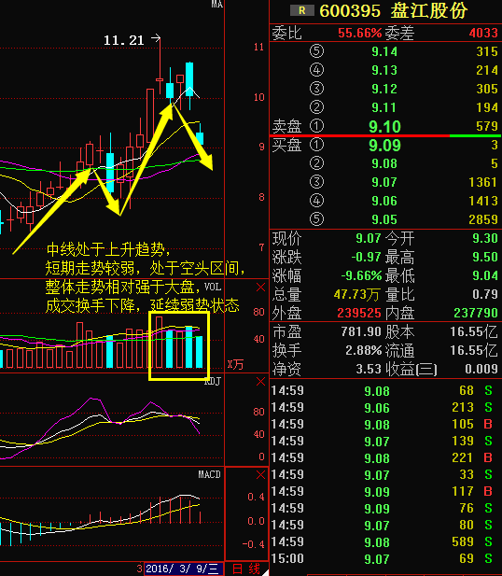Screen dimensions: 502x576
Task: Select 卖盘 ① price 9.10
Action: pos(384,127)
